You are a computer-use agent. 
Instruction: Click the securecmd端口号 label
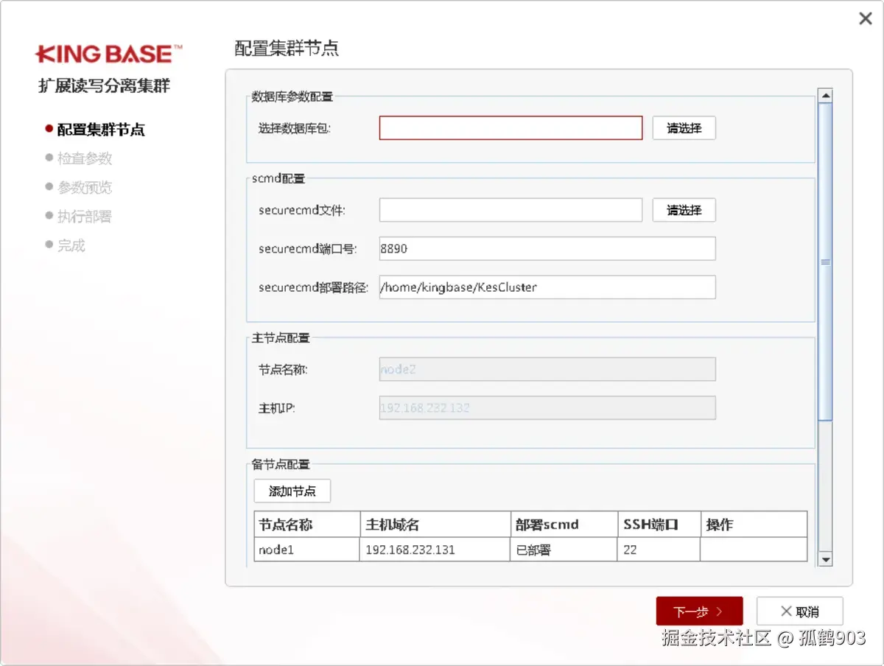click(x=307, y=249)
